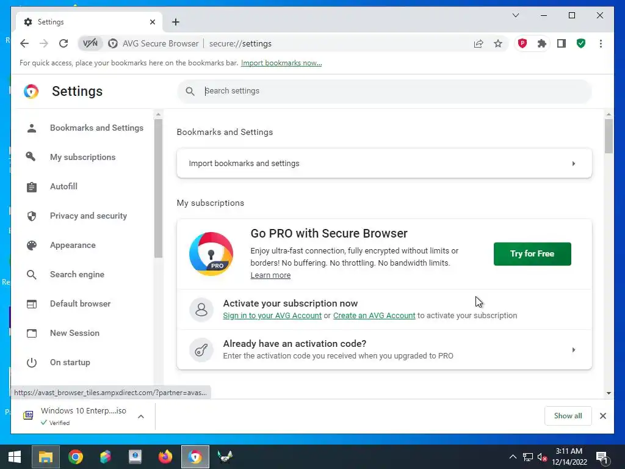
Task: Click the palette icon next to Appearance
Action: [32, 245]
